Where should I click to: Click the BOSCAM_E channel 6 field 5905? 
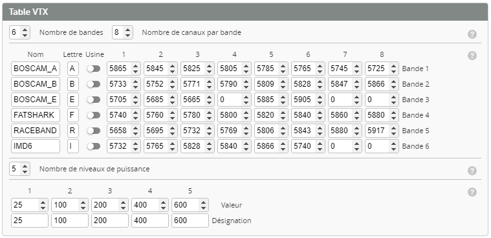308,100
